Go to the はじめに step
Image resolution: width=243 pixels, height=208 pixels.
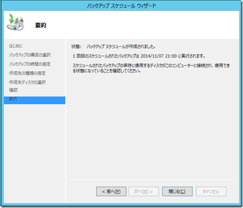click(x=16, y=46)
